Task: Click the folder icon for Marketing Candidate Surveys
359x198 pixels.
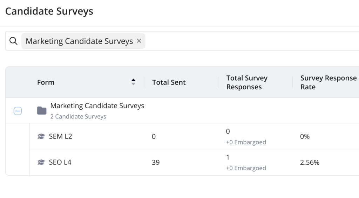Action: click(x=42, y=111)
